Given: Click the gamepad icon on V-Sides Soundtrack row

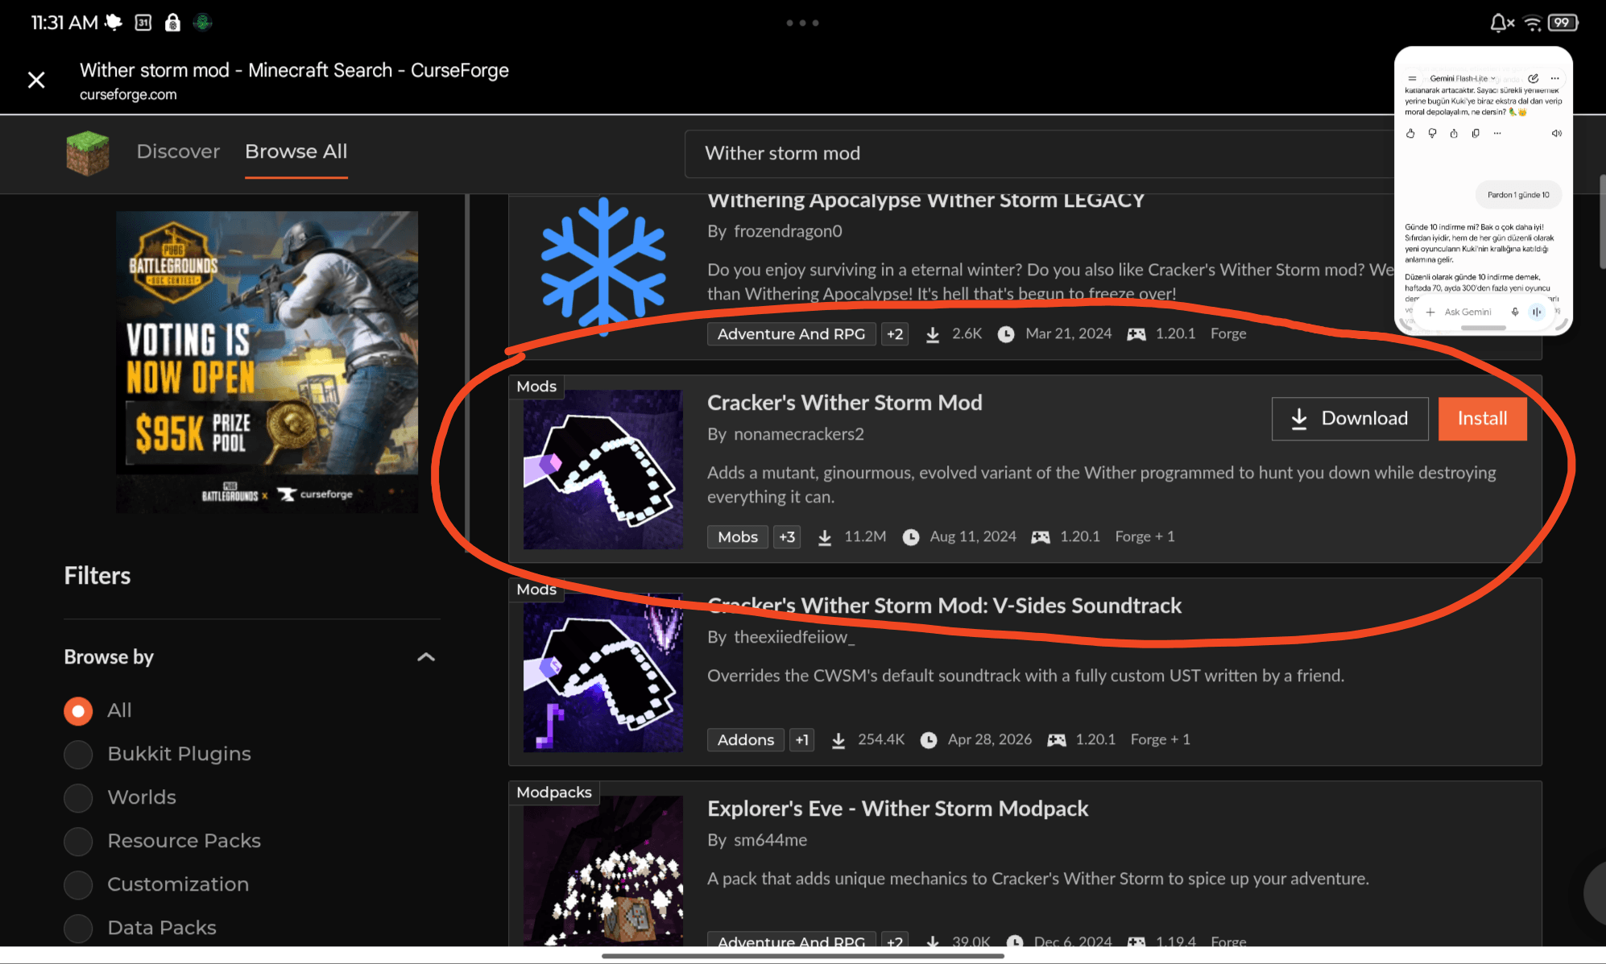Looking at the screenshot, I should [1057, 740].
